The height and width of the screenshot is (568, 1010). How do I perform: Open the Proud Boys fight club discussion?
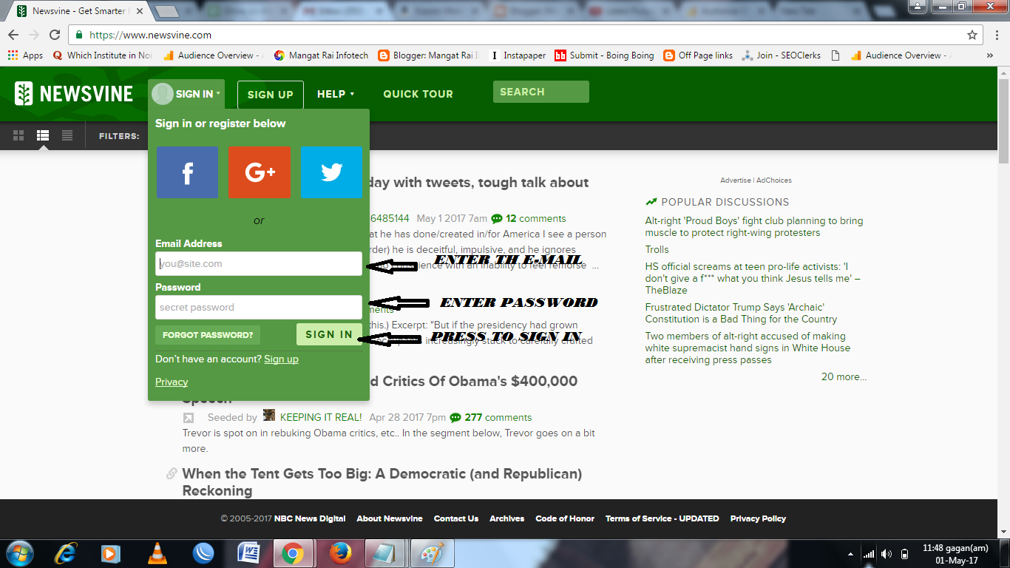coord(754,227)
